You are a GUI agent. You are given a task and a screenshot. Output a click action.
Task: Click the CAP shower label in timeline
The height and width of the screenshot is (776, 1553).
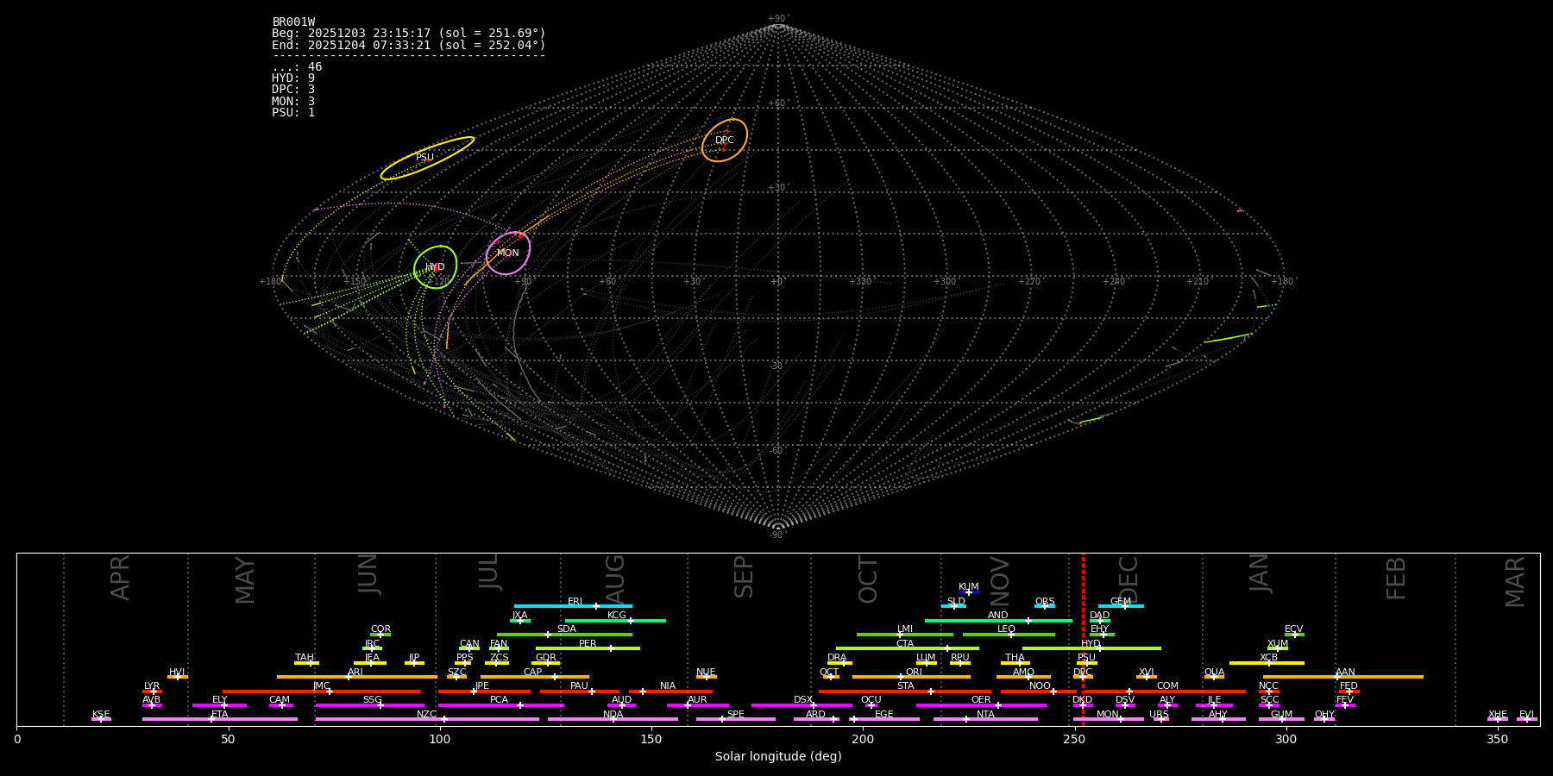[x=533, y=673]
